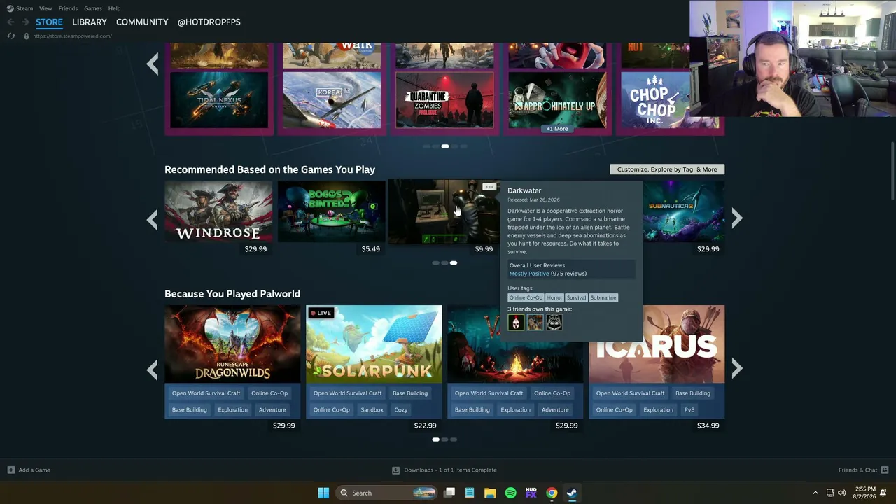Click the plus icon for Add a Game
The width and height of the screenshot is (896, 504).
pyautogui.click(x=10, y=470)
